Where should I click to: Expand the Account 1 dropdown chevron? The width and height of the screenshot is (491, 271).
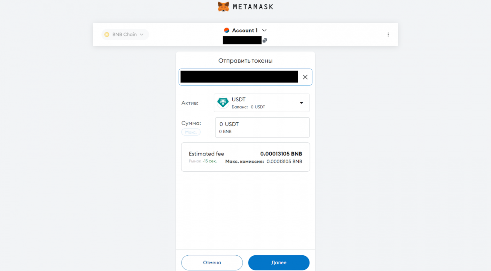pyautogui.click(x=264, y=30)
